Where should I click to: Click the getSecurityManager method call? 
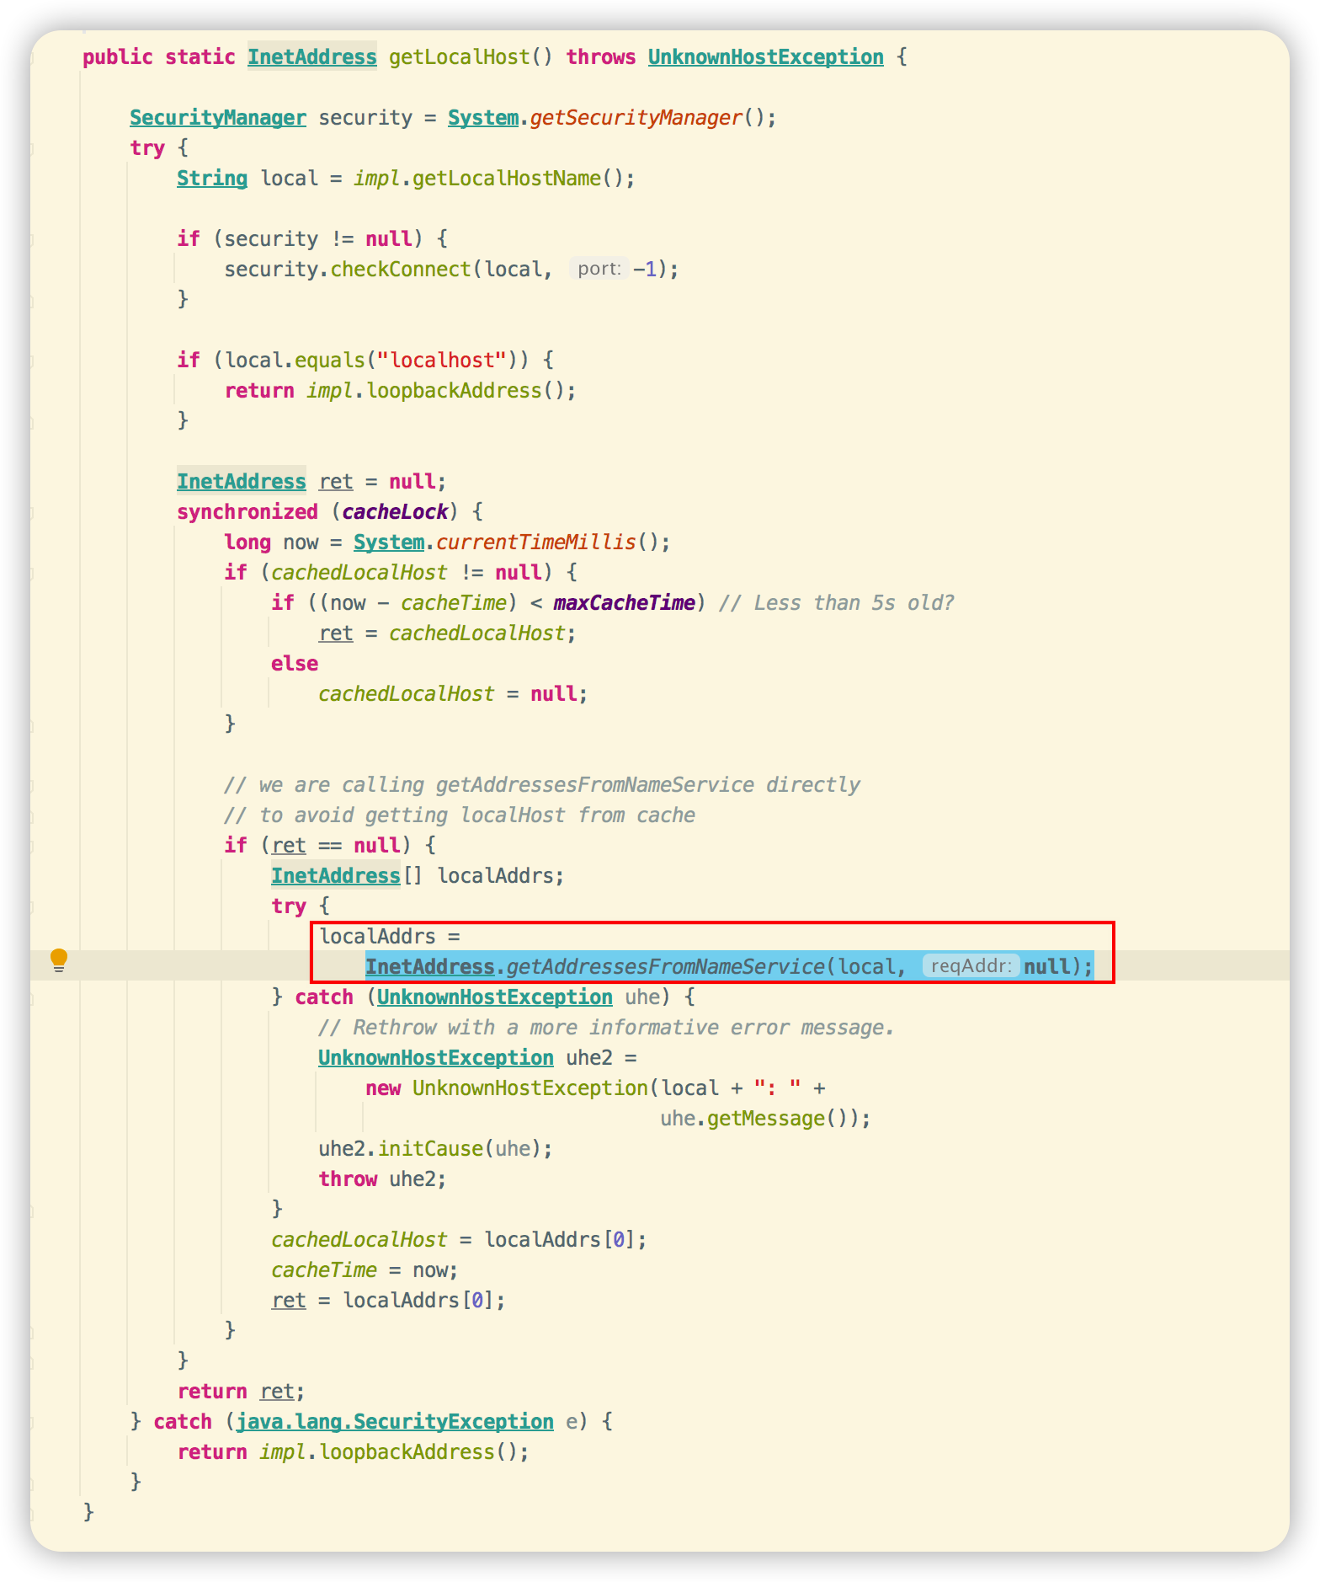(x=636, y=118)
